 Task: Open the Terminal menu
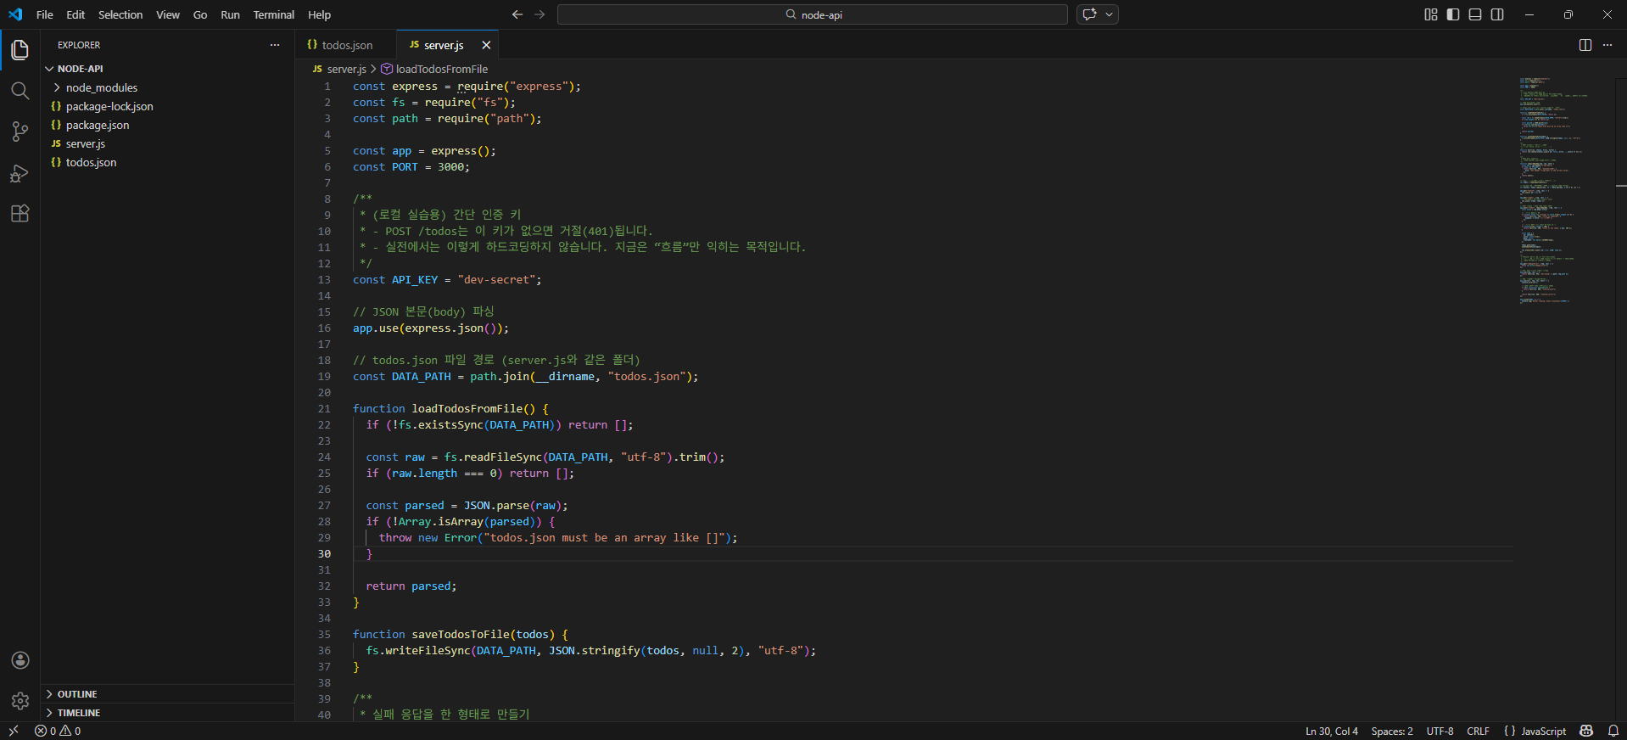click(273, 14)
